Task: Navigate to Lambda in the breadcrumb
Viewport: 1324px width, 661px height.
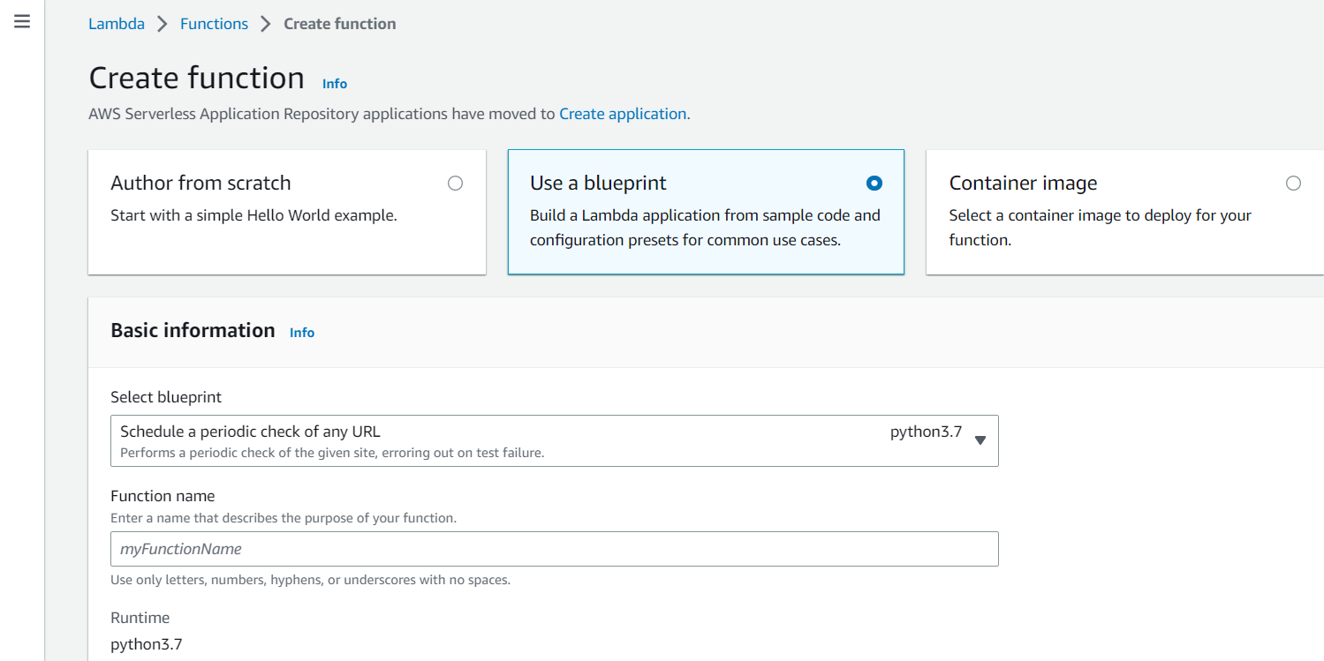Action: [117, 25]
